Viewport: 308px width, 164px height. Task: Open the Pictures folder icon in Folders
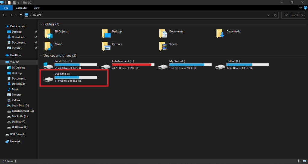click(x=106, y=46)
